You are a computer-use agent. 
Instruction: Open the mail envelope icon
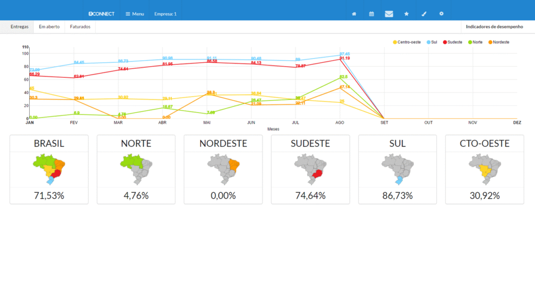389,14
